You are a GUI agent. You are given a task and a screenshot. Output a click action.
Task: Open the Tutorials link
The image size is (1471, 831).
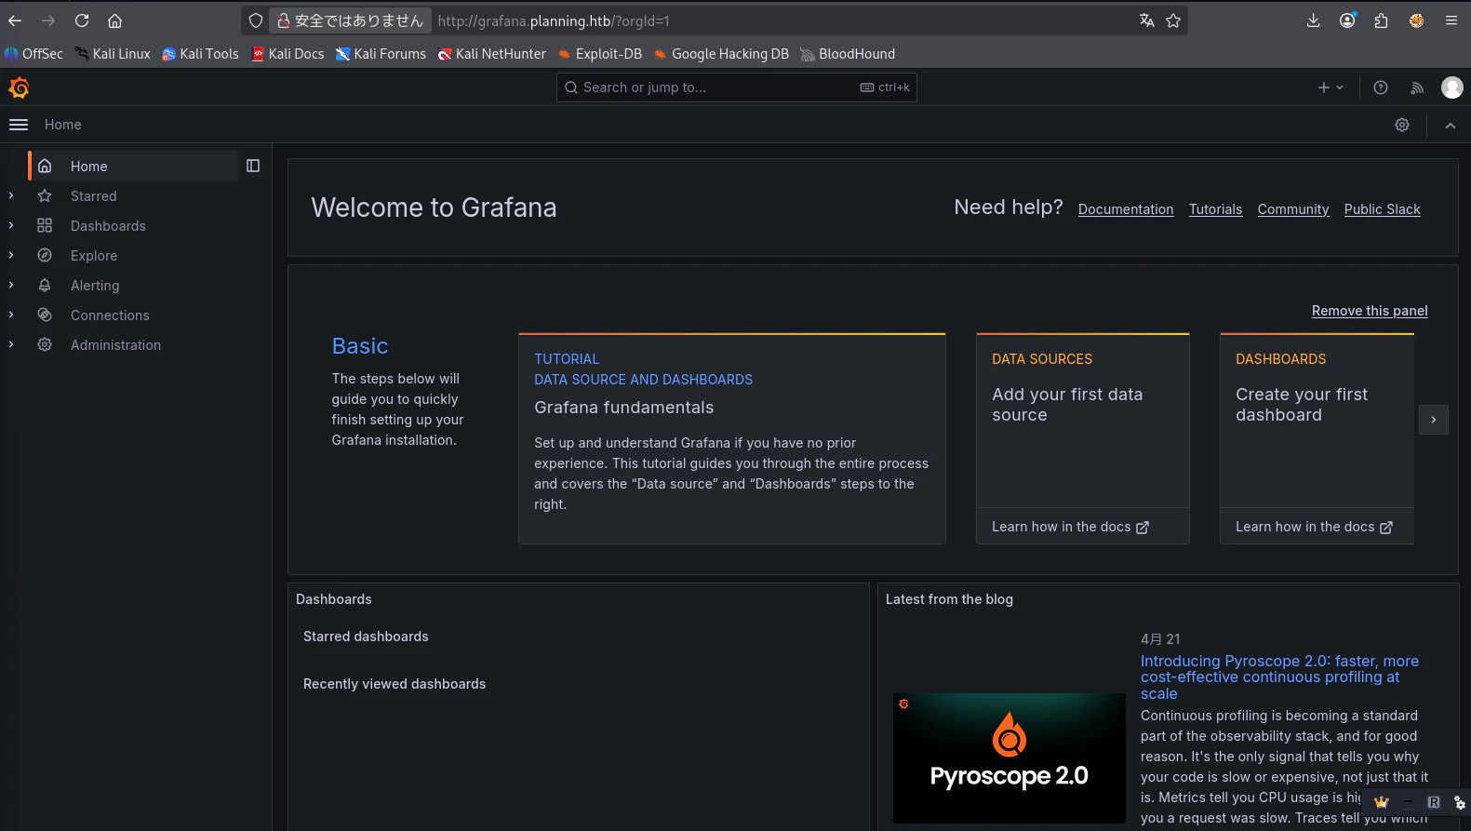(1215, 209)
